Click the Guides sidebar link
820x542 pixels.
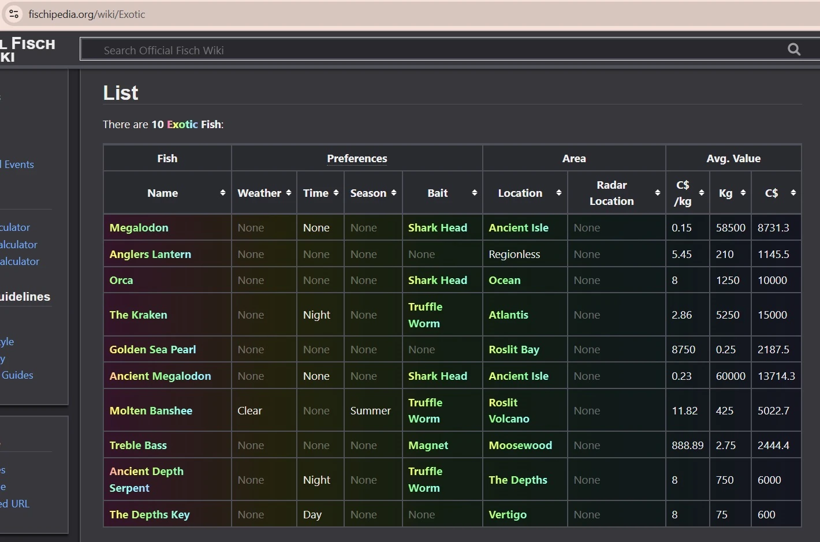pos(17,375)
